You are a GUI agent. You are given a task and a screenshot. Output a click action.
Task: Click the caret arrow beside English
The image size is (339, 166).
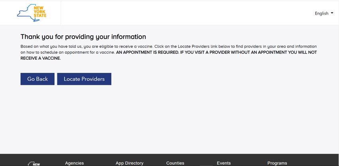pyautogui.click(x=332, y=13)
